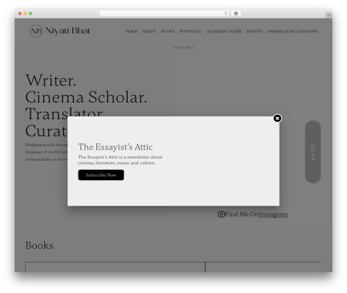Navigate to PORTFOLIO
Screen dimensions: 347x293
191,31
